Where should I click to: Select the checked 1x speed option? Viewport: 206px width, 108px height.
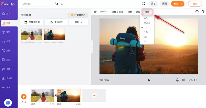pyautogui.click(x=147, y=28)
